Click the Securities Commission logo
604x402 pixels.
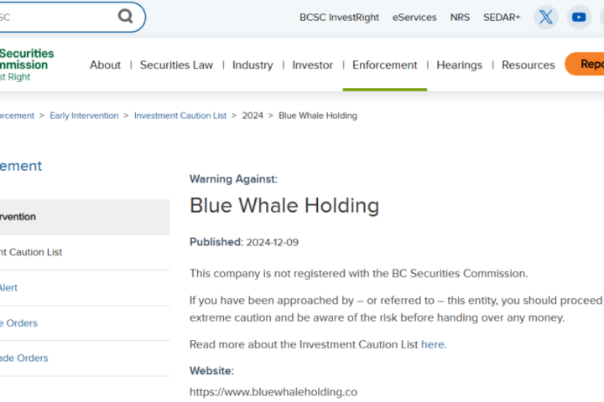point(25,64)
